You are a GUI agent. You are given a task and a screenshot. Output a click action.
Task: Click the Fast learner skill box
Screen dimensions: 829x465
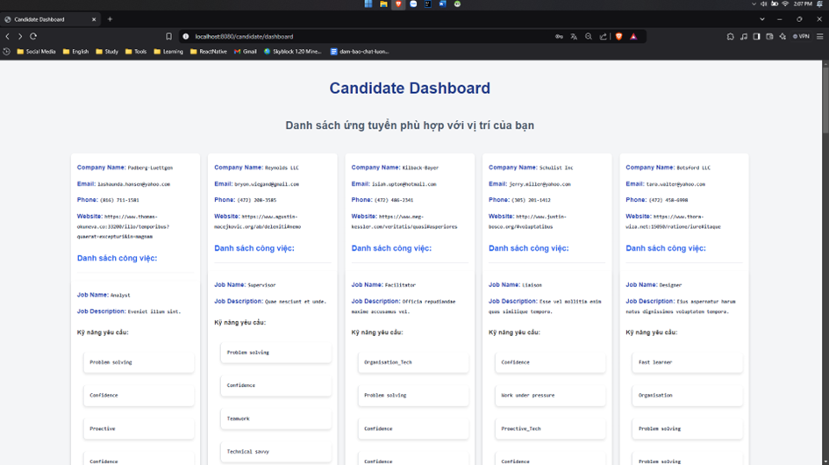click(x=687, y=362)
